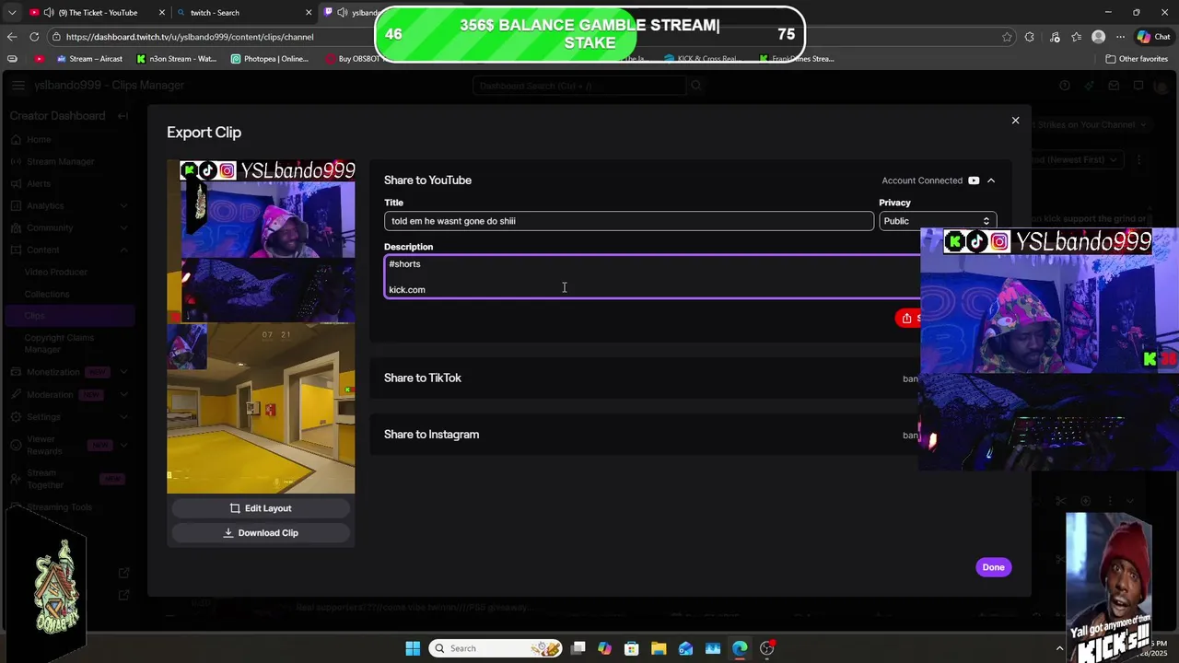
Task: Edit the YouTube Title field
Action: (x=628, y=221)
